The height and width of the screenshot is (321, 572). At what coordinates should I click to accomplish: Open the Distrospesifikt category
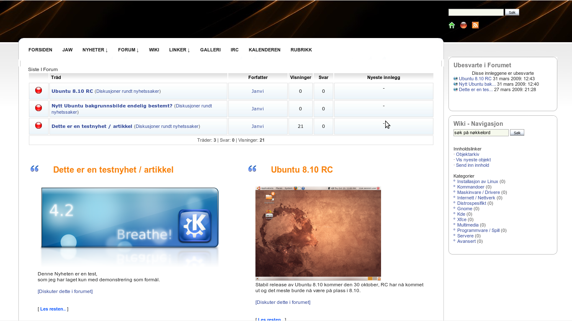[x=472, y=203]
